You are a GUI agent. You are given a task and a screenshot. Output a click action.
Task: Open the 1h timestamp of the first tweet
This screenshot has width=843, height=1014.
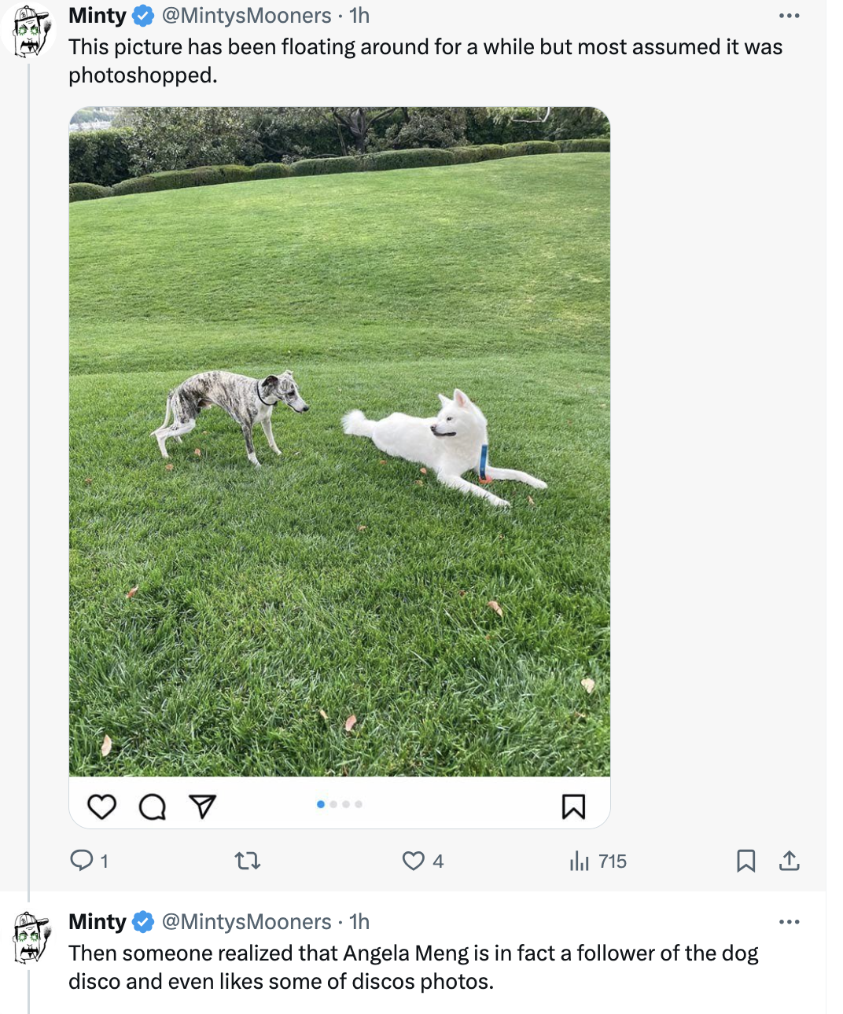pos(359,16)
